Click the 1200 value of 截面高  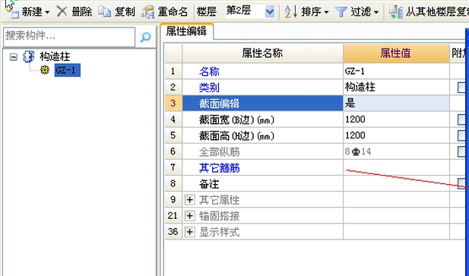396,135
